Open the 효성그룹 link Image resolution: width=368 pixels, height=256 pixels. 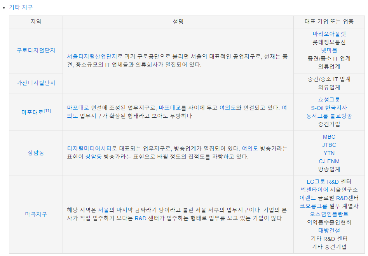(329, 99)
